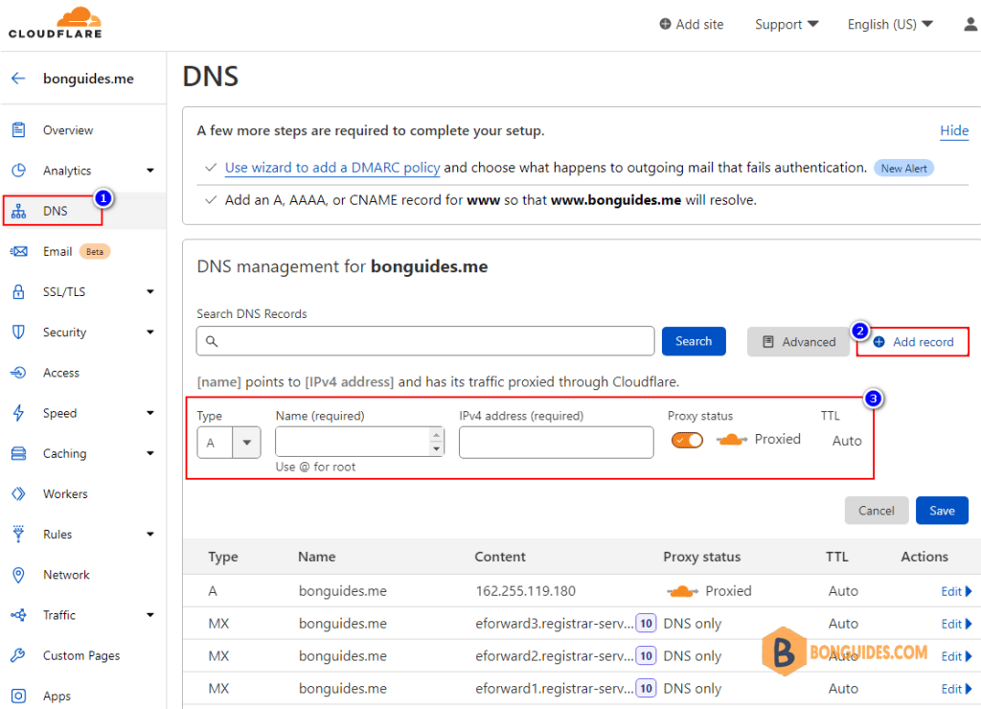
Task: Click the Overview clipboard icon
Action: [19, 130]
